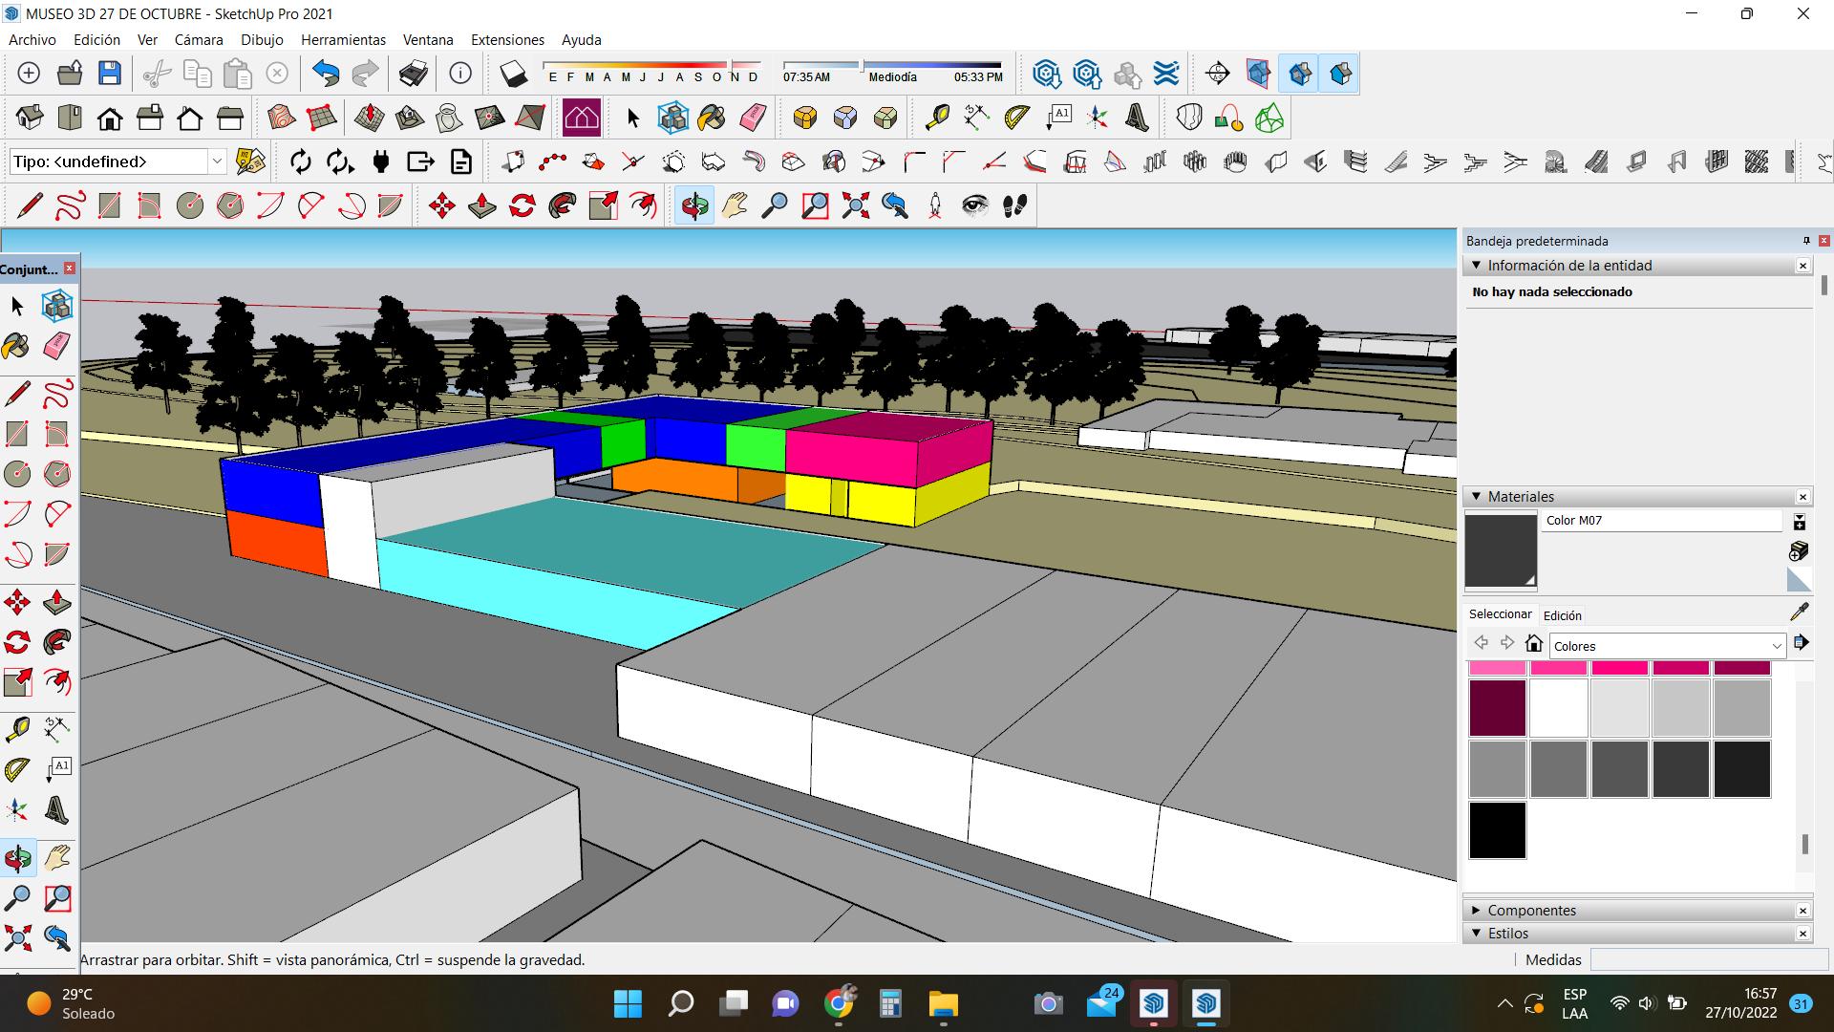The width and height of the screenshot is (1834, 1032).
Task: Click the Medidas input field
Action: pos(1708,959)
